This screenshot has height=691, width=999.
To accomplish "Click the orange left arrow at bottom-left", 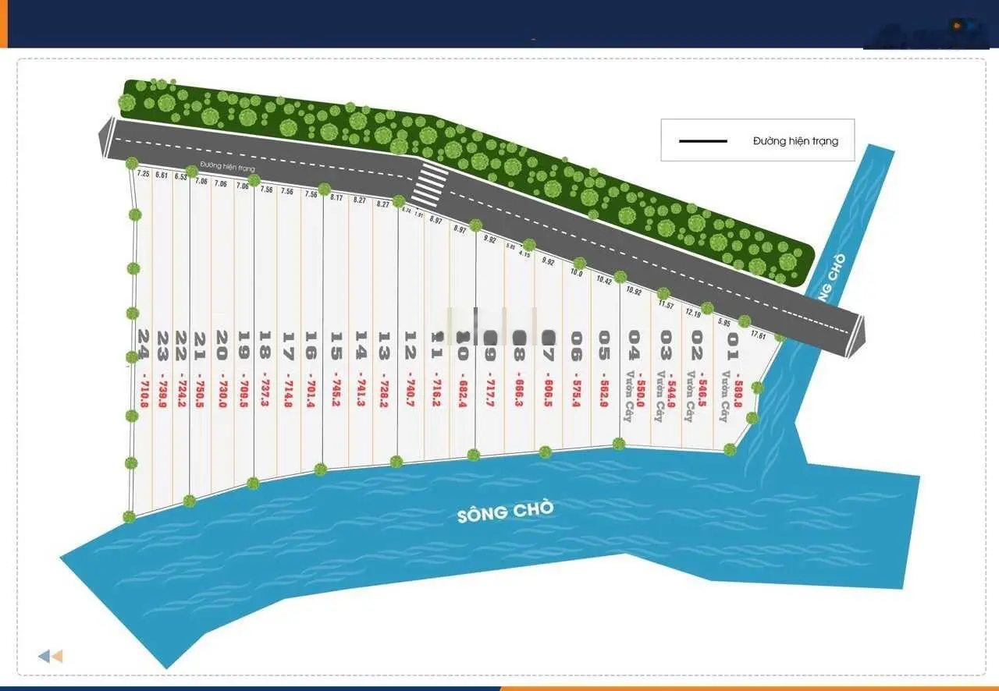I will (x=56, y=657).
